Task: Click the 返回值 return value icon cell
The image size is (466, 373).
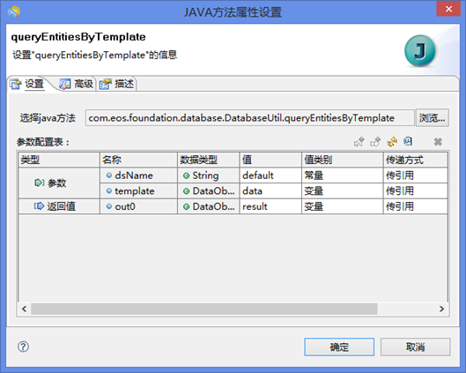Action: [x=59, y=206]
